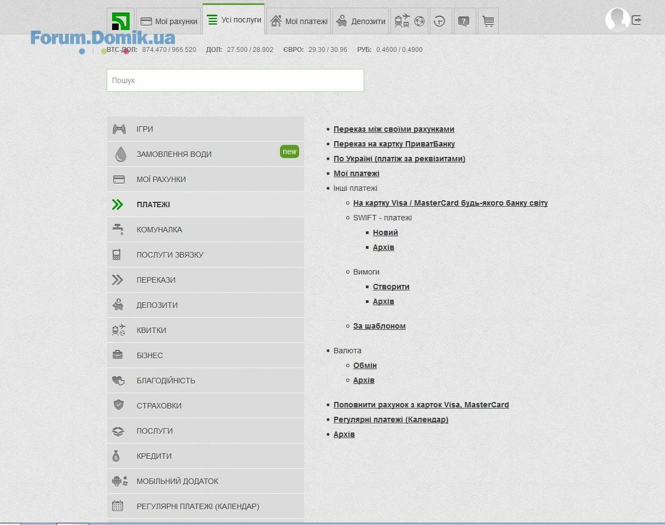Screen dimensions: 665x525
Task: Open Переказ на картку ПриватБанку link
Action: [x=394, y=144]
